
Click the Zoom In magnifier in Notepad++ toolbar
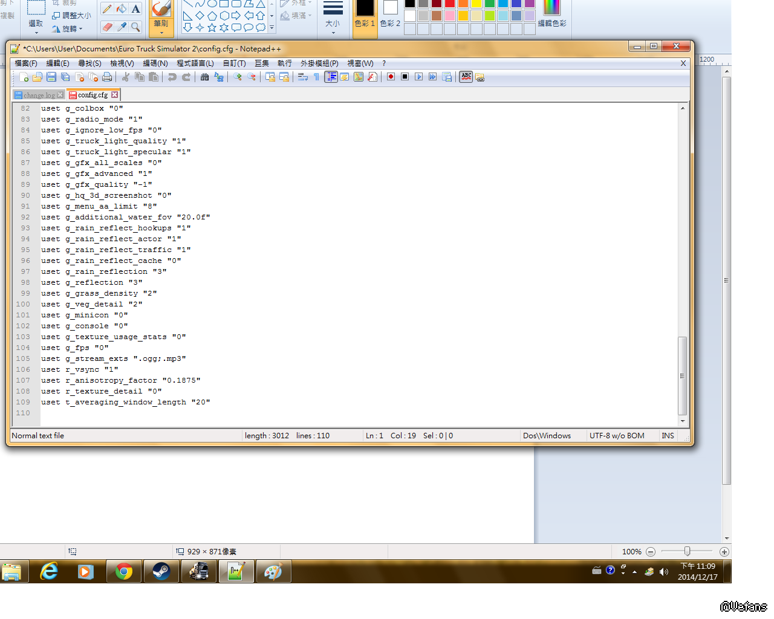(238, 77)
